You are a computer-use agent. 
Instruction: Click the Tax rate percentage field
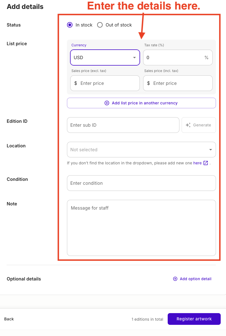(x=178, y=57)
